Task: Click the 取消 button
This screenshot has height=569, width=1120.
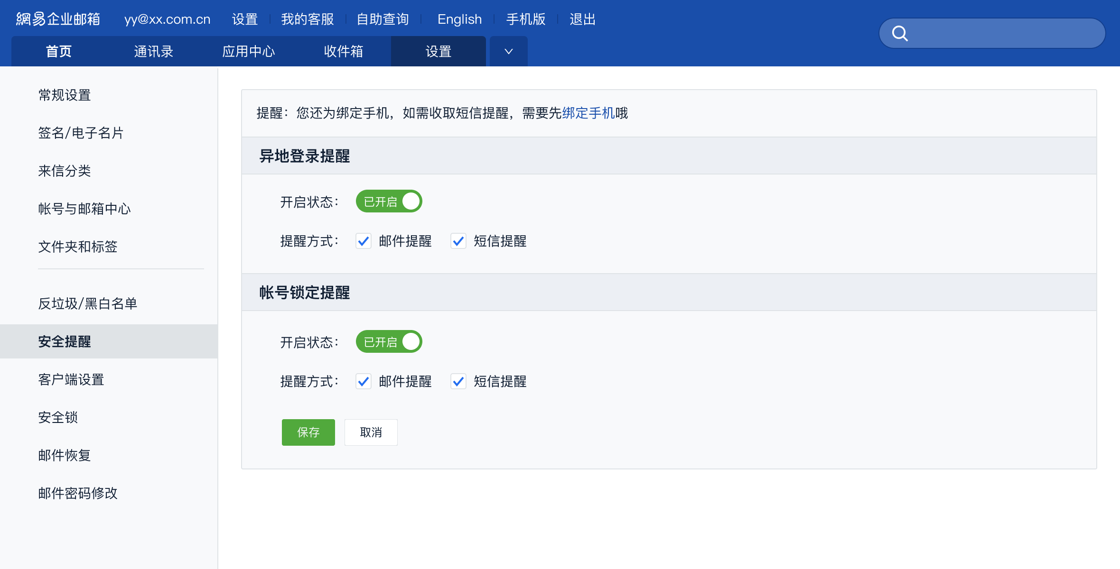Action: tap(371, 432)
